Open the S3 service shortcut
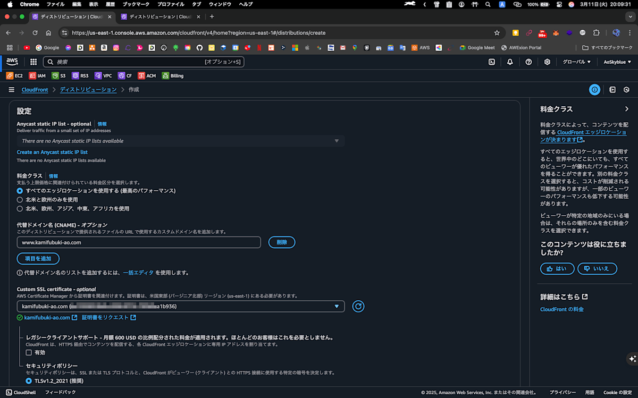The height and width of the screenshot is (398, 638). [x=58, y=75]
